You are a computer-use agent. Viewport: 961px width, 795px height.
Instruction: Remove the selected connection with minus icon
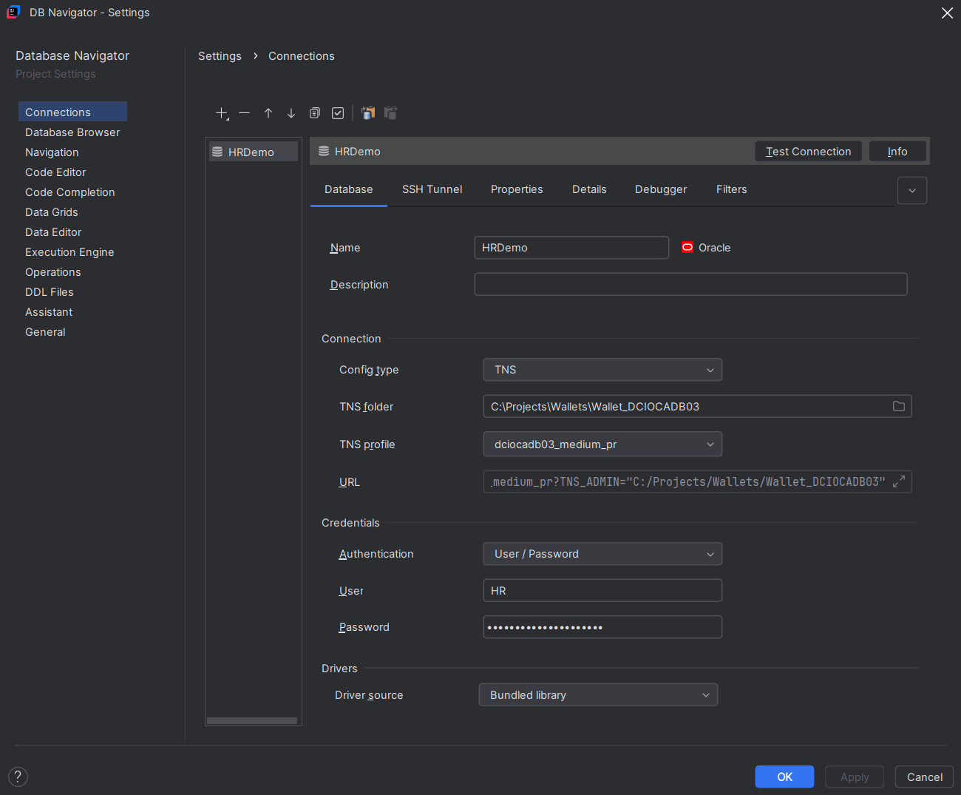click(x=245, y=113)
